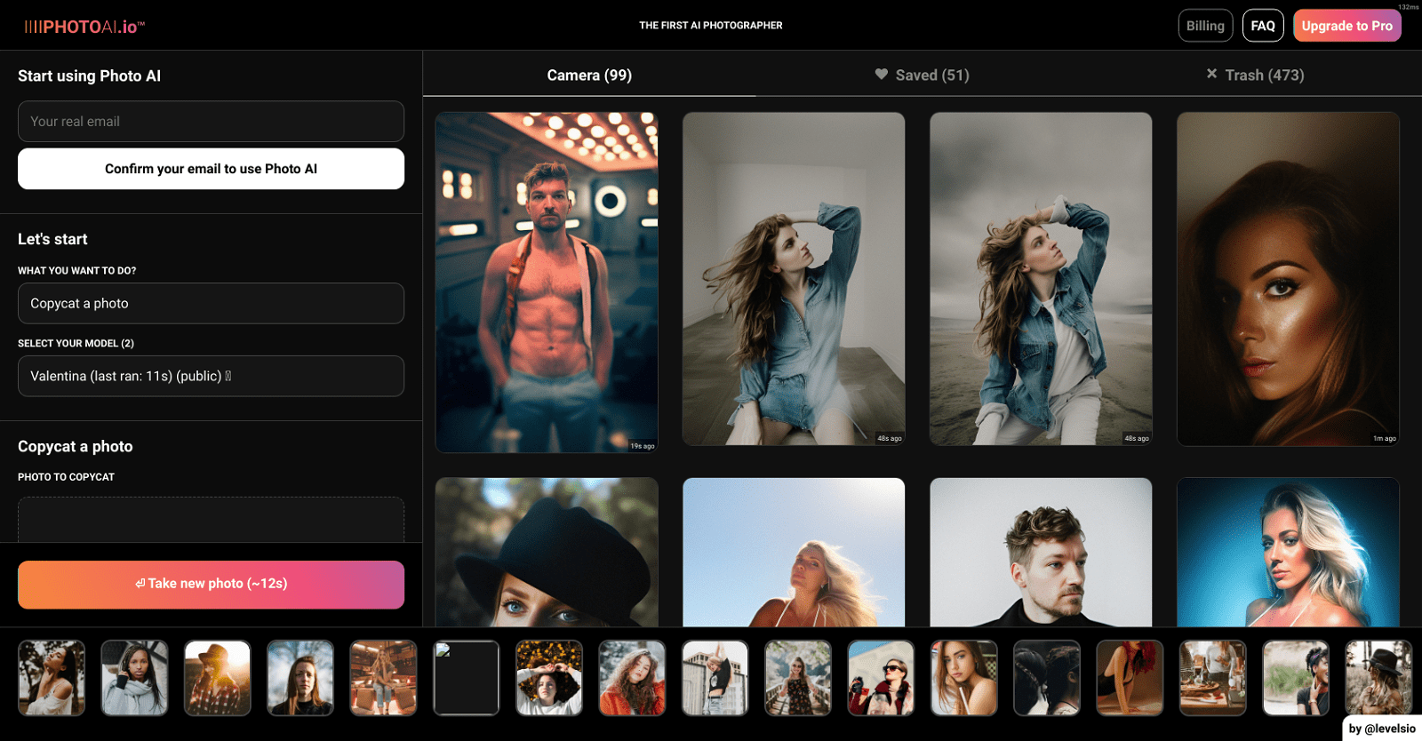The width and height of the screenshot is (1422, 741).
Task: Open the denim woman photo on beach
Action: click(1041, 279)
